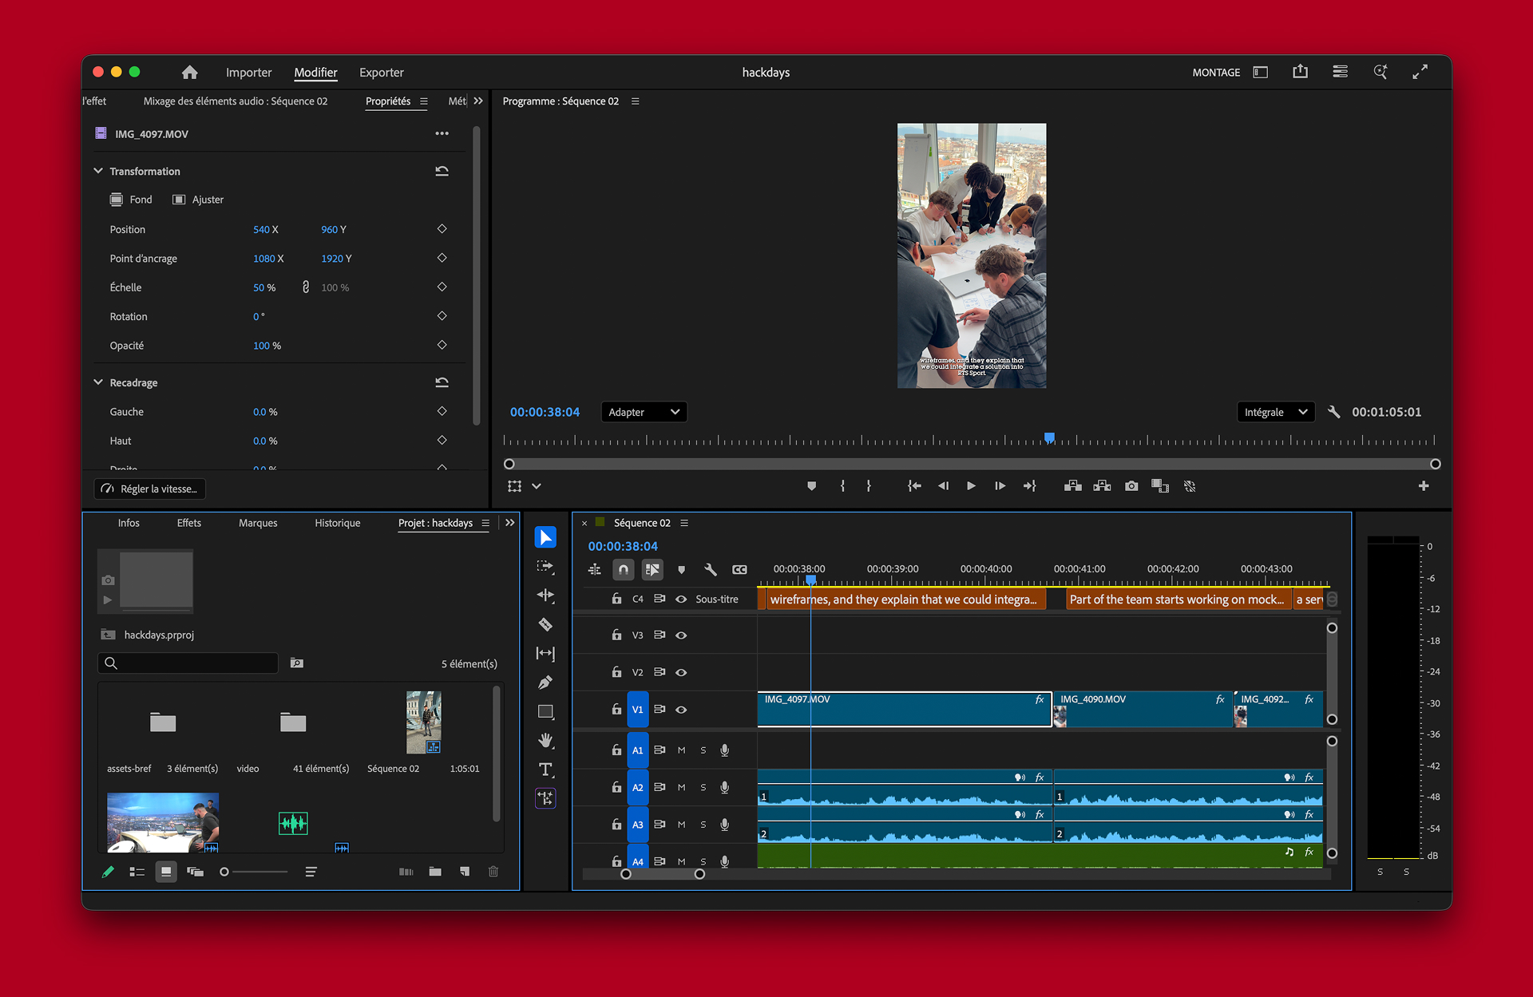Open the Effets panel tab
Image resolution: width=1533 pixels, height=997 pixels.
(x=188, y=523)
